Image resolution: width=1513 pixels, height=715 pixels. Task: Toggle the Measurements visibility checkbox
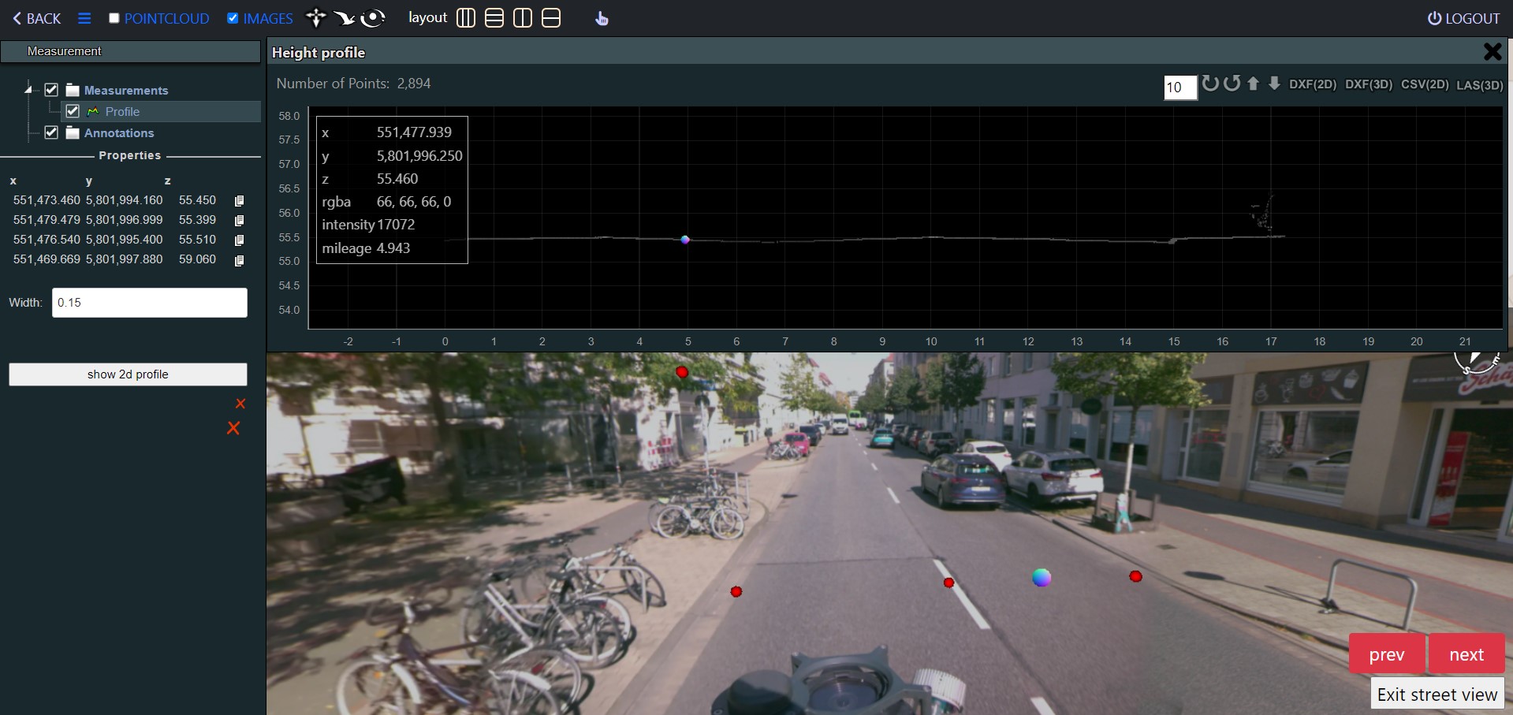51,90
